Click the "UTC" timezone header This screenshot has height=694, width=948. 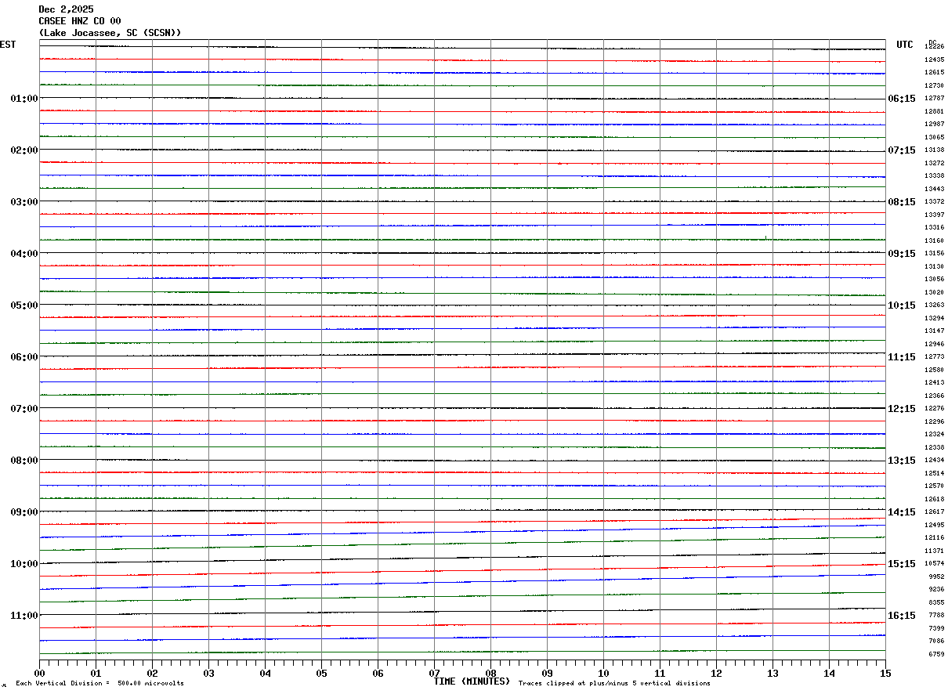[905, 45]
